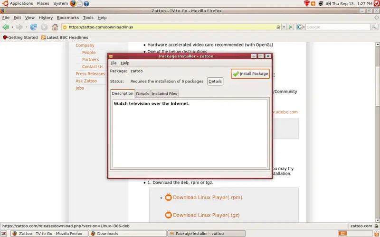Open the Jobs sidebar link
This screenshot has width=380, height=237.
click(x=79, y=88)
